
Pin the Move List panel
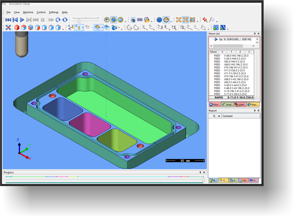click(255, 34)
